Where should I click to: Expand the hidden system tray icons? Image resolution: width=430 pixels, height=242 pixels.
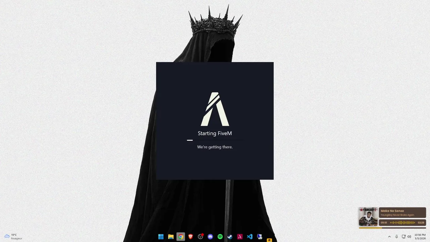[389, 237]
